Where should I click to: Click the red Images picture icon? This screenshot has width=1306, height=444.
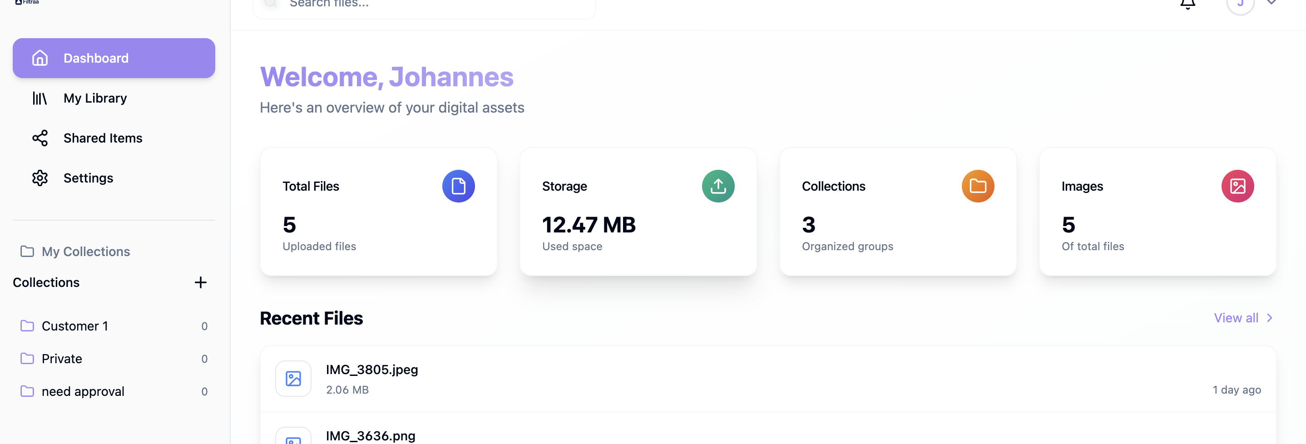tap(1237, 186)
